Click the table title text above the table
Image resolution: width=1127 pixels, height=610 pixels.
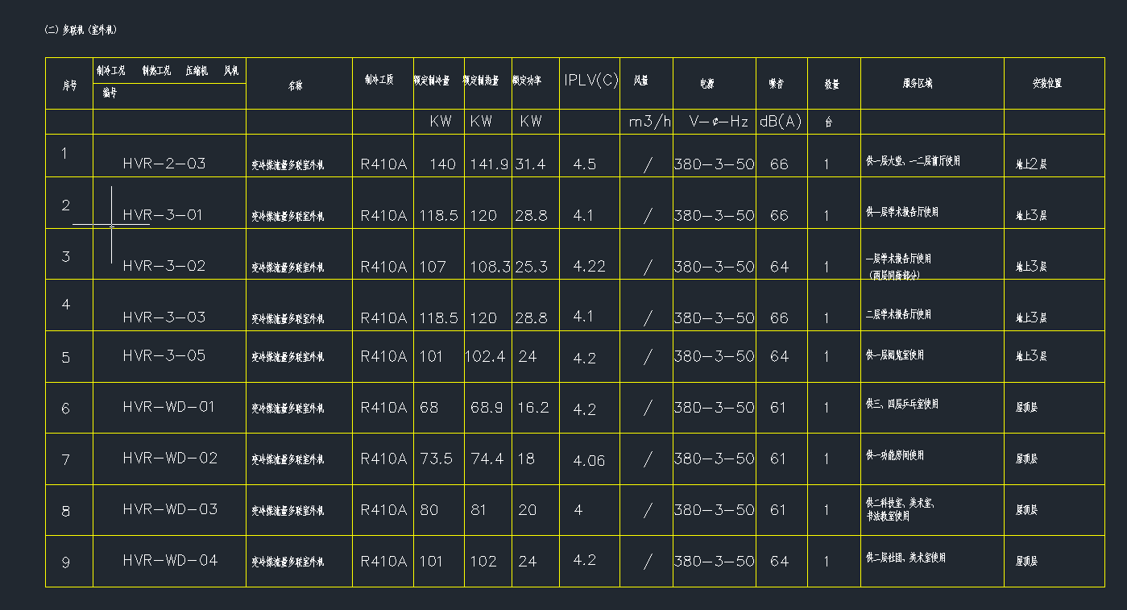pos(81,30)
